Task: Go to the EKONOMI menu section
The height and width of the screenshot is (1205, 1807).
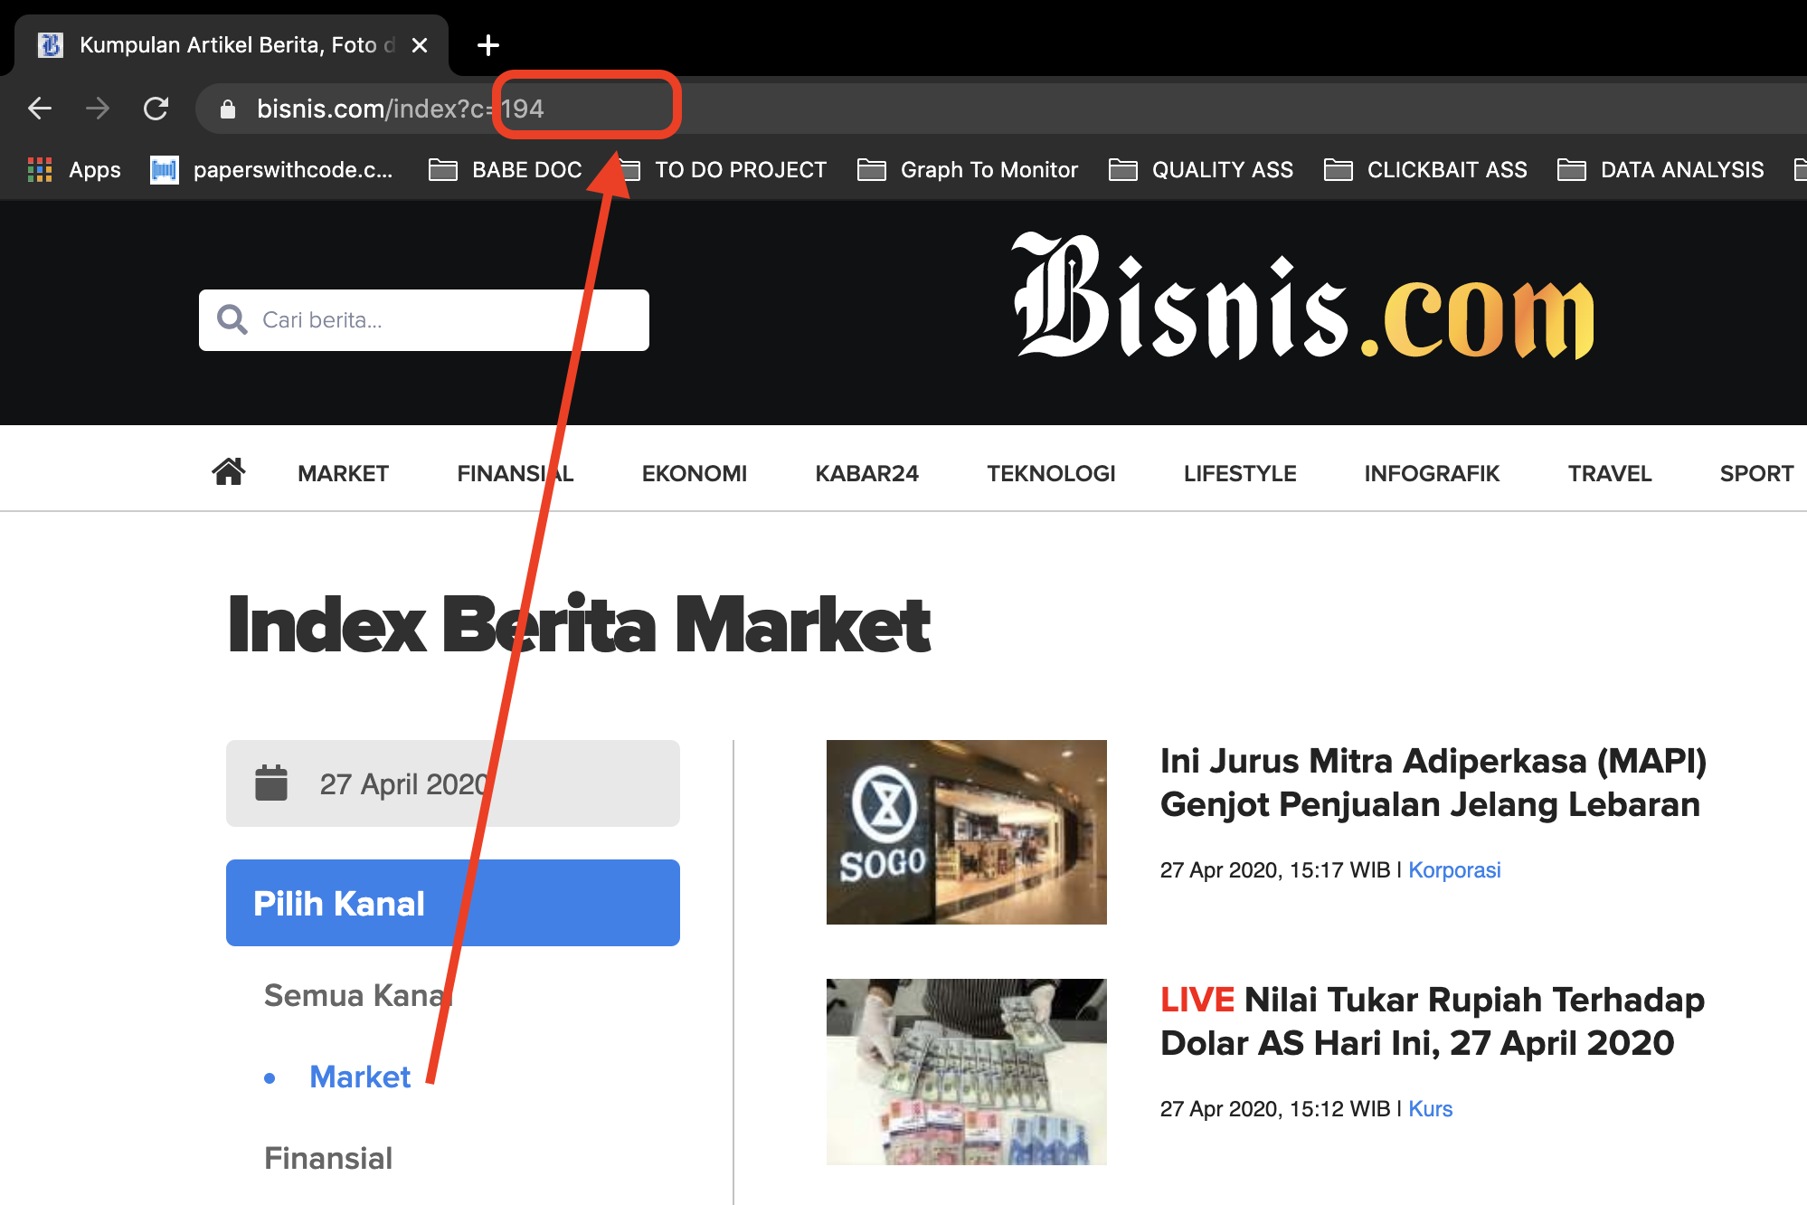Action: point(694,473)
